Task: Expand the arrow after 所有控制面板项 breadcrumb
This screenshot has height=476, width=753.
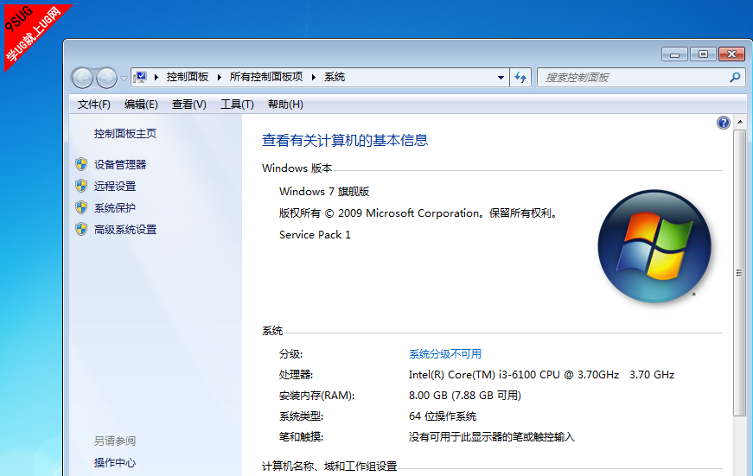Action: 314,77
